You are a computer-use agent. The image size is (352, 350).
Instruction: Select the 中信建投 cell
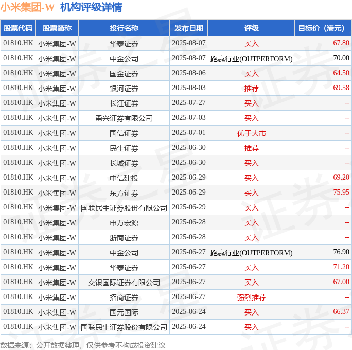(124, 178)
